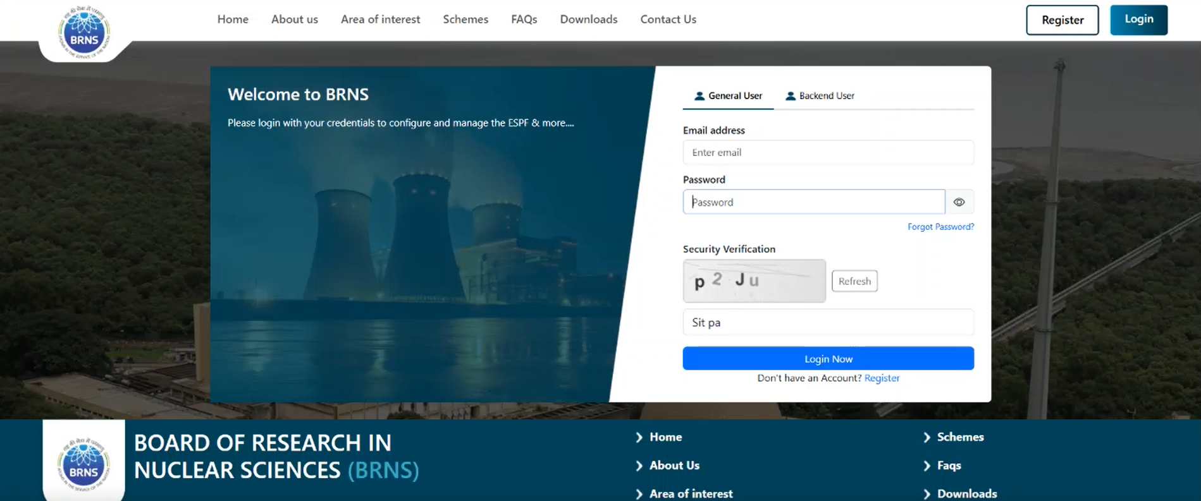Screen dimensions: 1201x501
Task: Open the footer Schemes link
Action: pyautogui.click(x=960, y=437)
